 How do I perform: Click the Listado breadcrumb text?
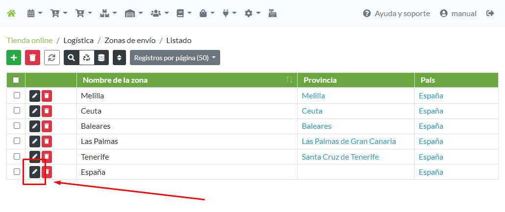click(179, 41)
